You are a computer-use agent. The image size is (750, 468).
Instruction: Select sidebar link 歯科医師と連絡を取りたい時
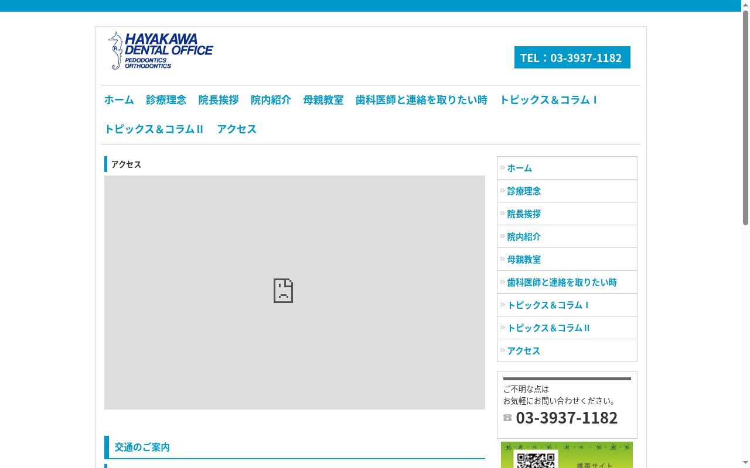(x=567, y=282)
